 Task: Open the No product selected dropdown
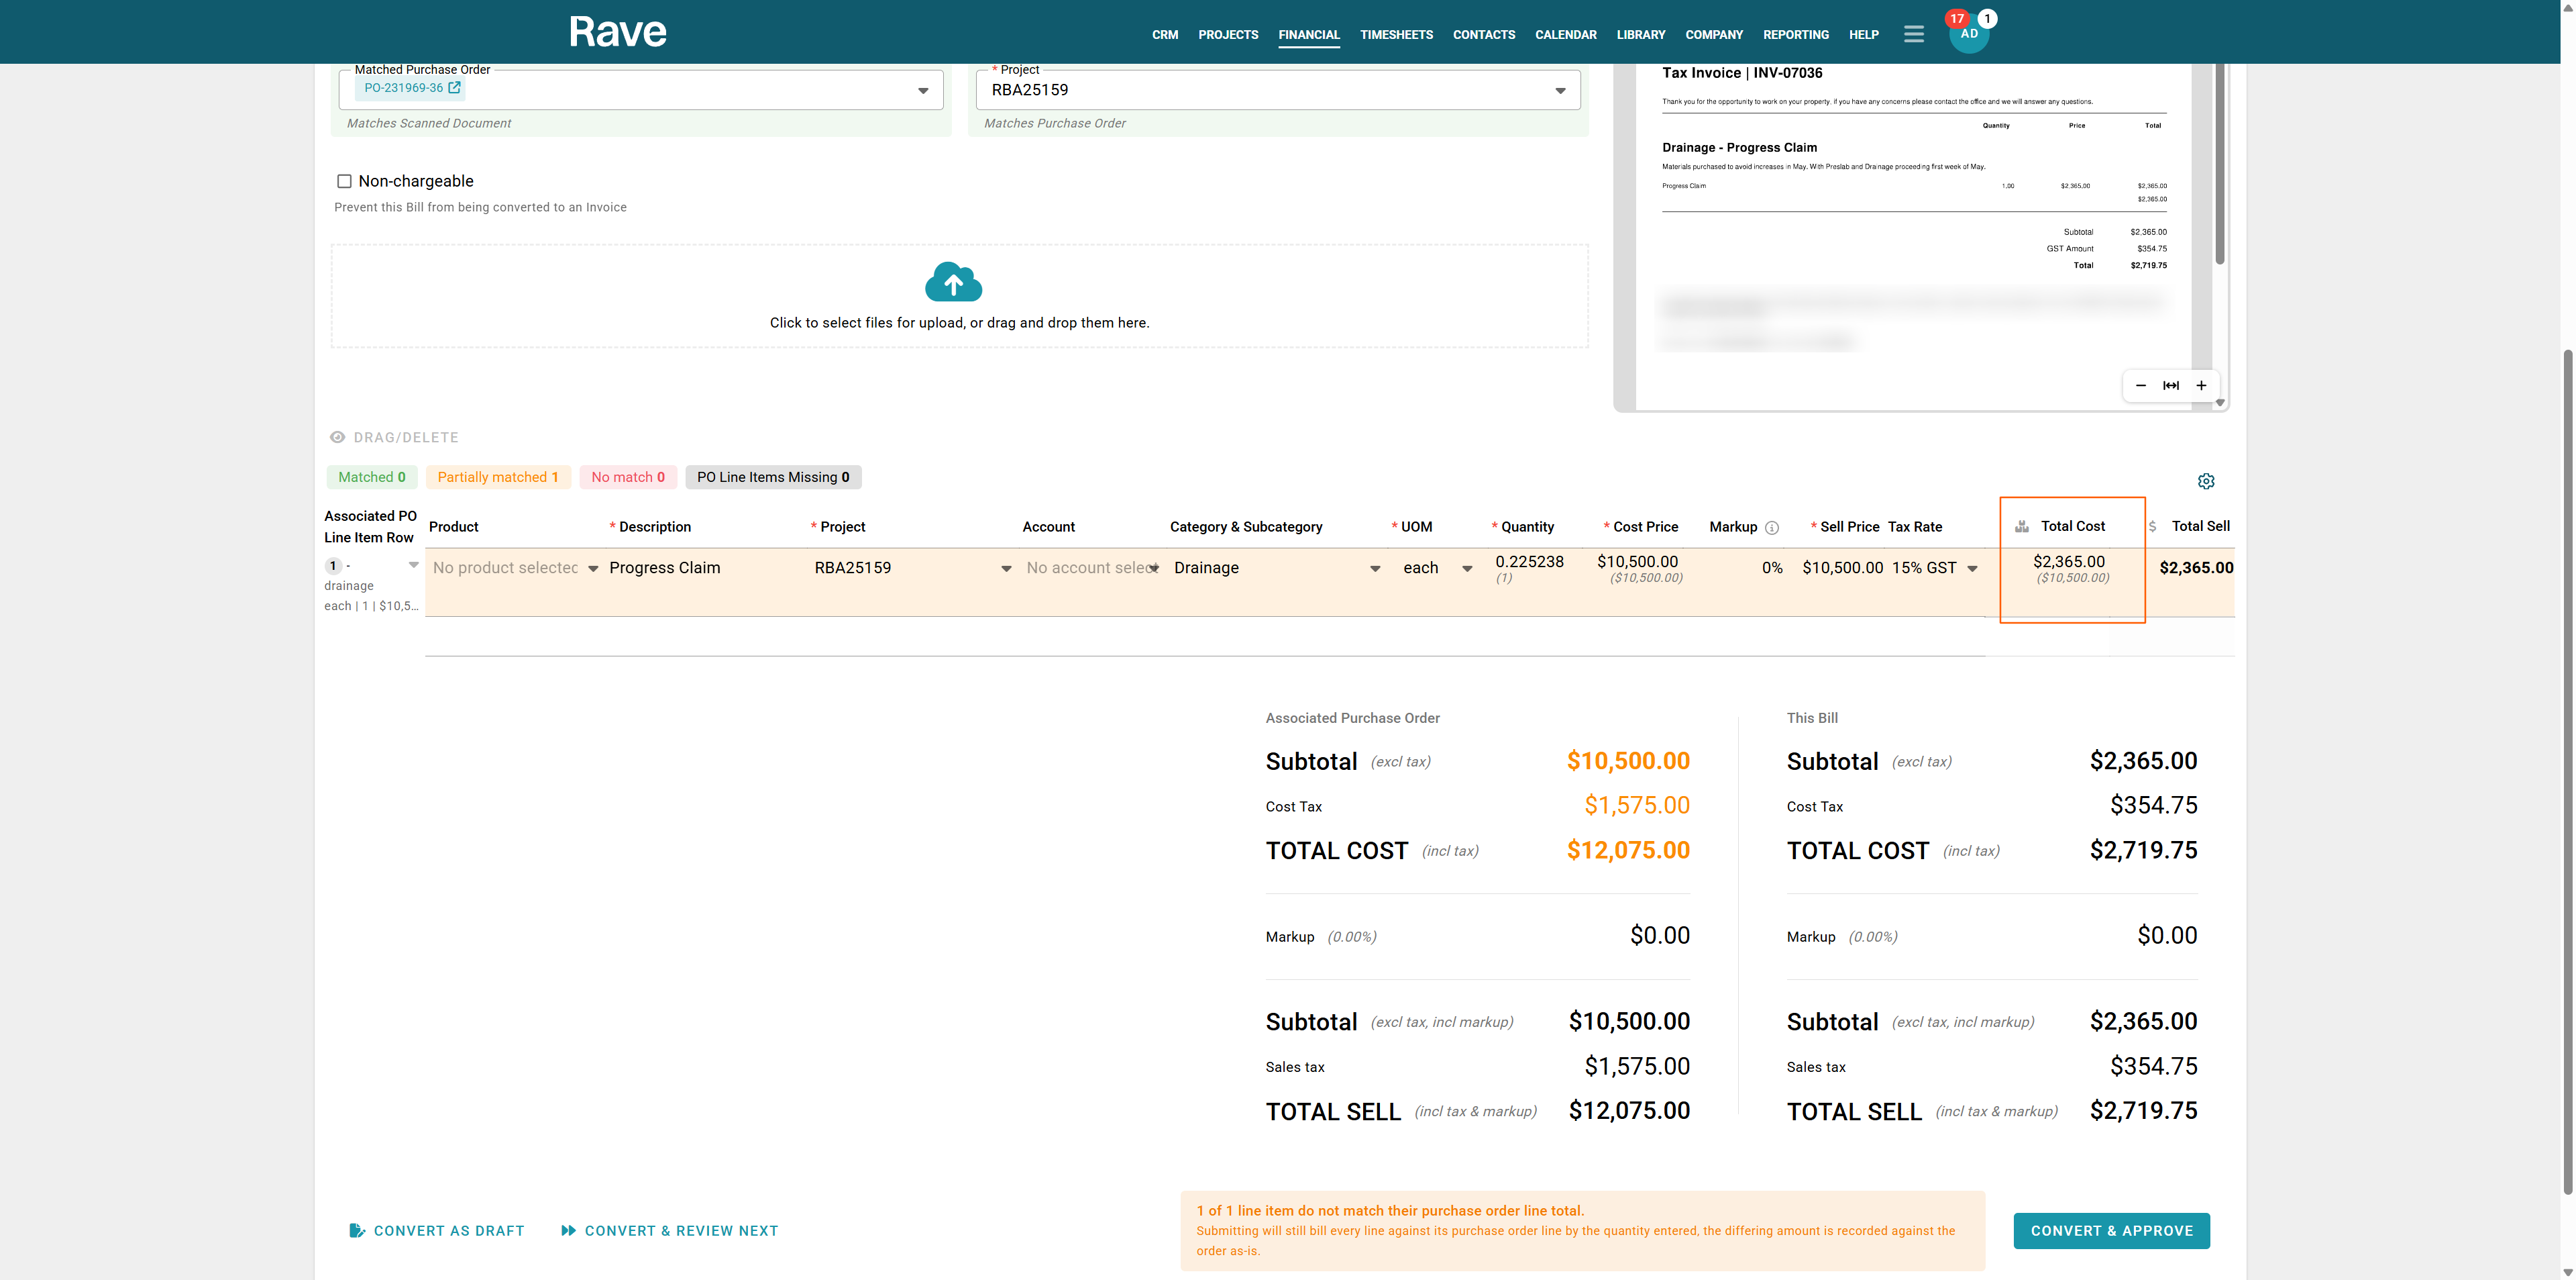coord(593,569)
